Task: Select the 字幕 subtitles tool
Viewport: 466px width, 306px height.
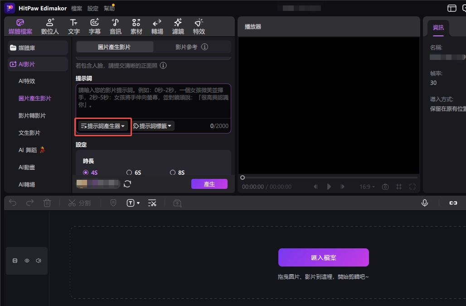Action: click(x=94, y=26)
